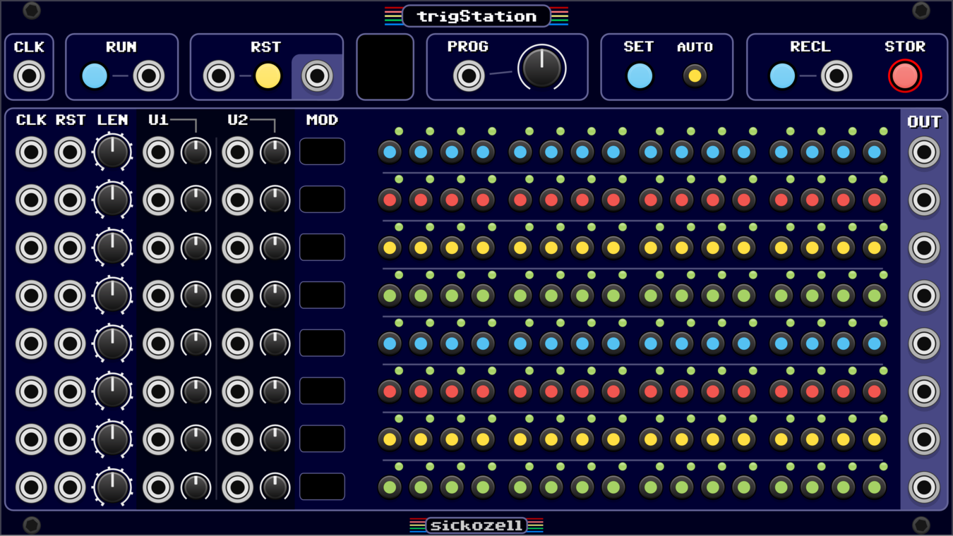
Task: Click the black program display at top
Action: coord(385,67)
